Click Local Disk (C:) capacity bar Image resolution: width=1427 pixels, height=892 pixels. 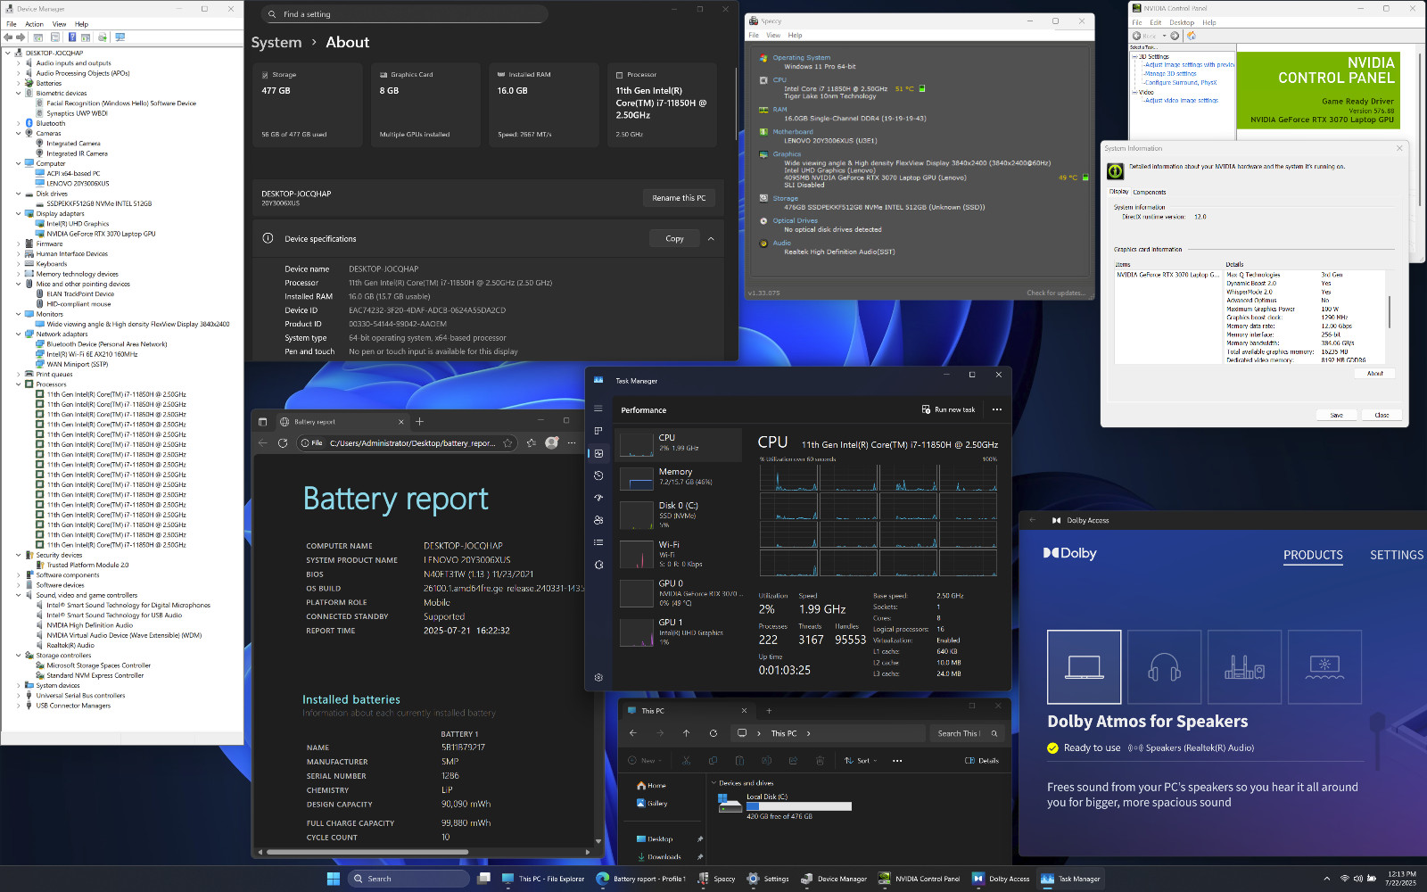799,806
